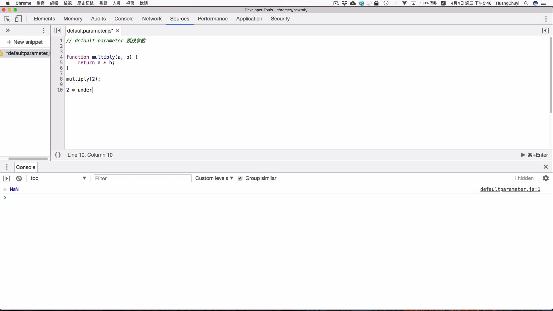The height and width of the screenshot is (311, 553).
Task: Format code using the pretty-print braces icon
Action: (x=57, y=155)
